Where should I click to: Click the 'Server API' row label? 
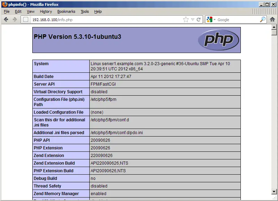click(x=44, y=84)
